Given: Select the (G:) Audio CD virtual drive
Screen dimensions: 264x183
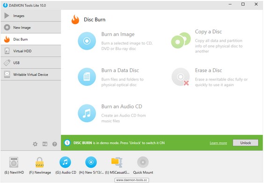Looking at the screenshot, I should tap(66, 162).
